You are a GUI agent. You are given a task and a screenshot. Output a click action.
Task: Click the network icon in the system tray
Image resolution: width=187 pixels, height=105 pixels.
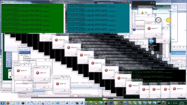click(x=174, y=103)
